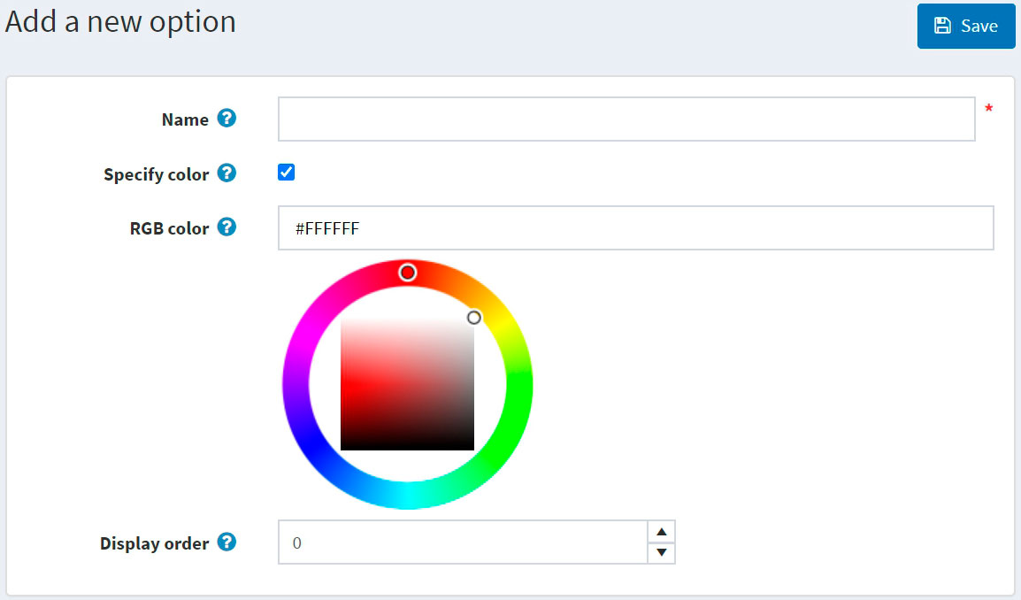Click the Display order question mark badge
The height and width of the screenshot is (600, 1021).
227,542
